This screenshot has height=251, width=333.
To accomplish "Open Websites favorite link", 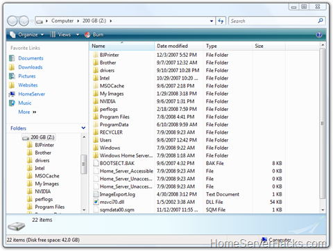I will tap(28, 85).
